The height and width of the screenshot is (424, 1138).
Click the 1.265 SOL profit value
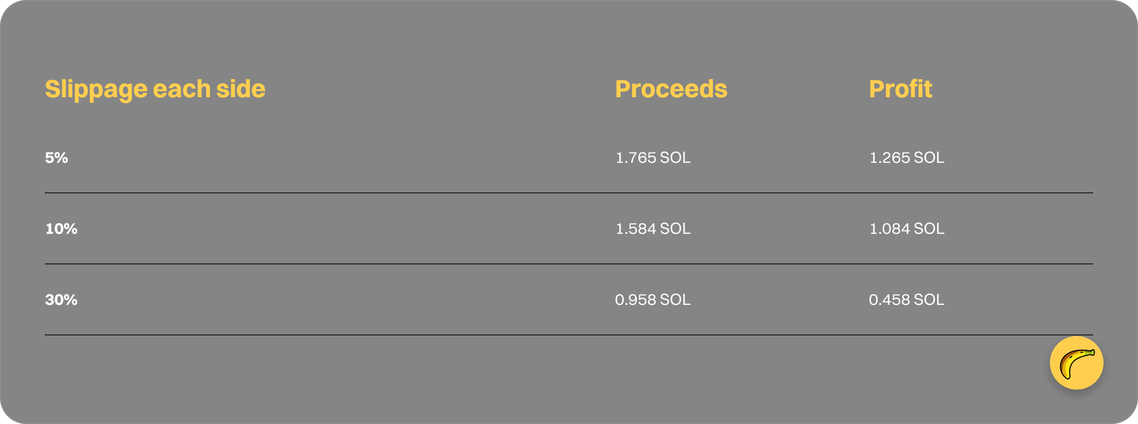point(907,158)
